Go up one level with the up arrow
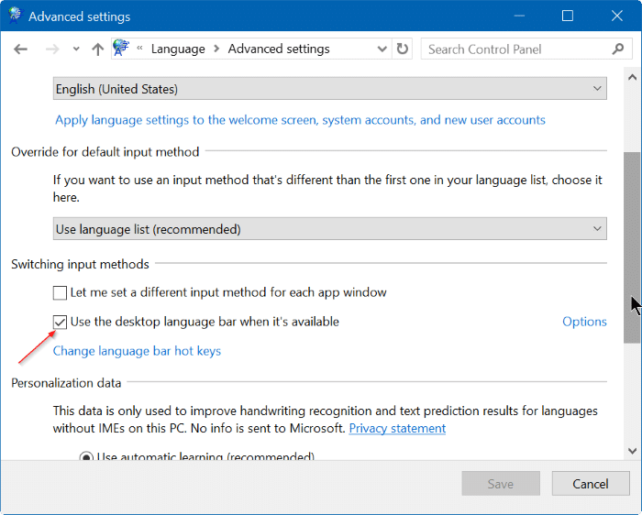The image size is (642, 515). (x=97, y=49)
